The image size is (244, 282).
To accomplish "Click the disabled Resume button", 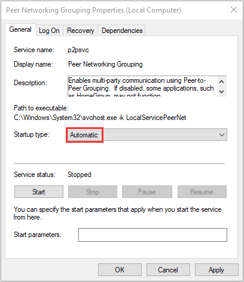I will (x=202, y=192).
